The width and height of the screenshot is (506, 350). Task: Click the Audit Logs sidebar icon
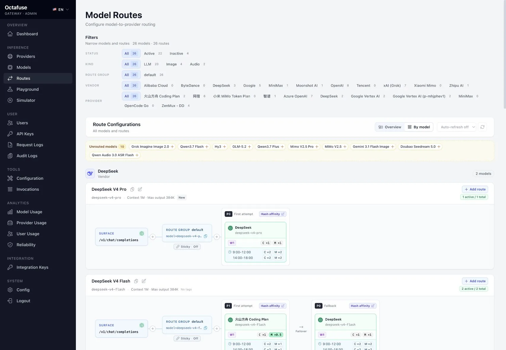tap(10, 156)
